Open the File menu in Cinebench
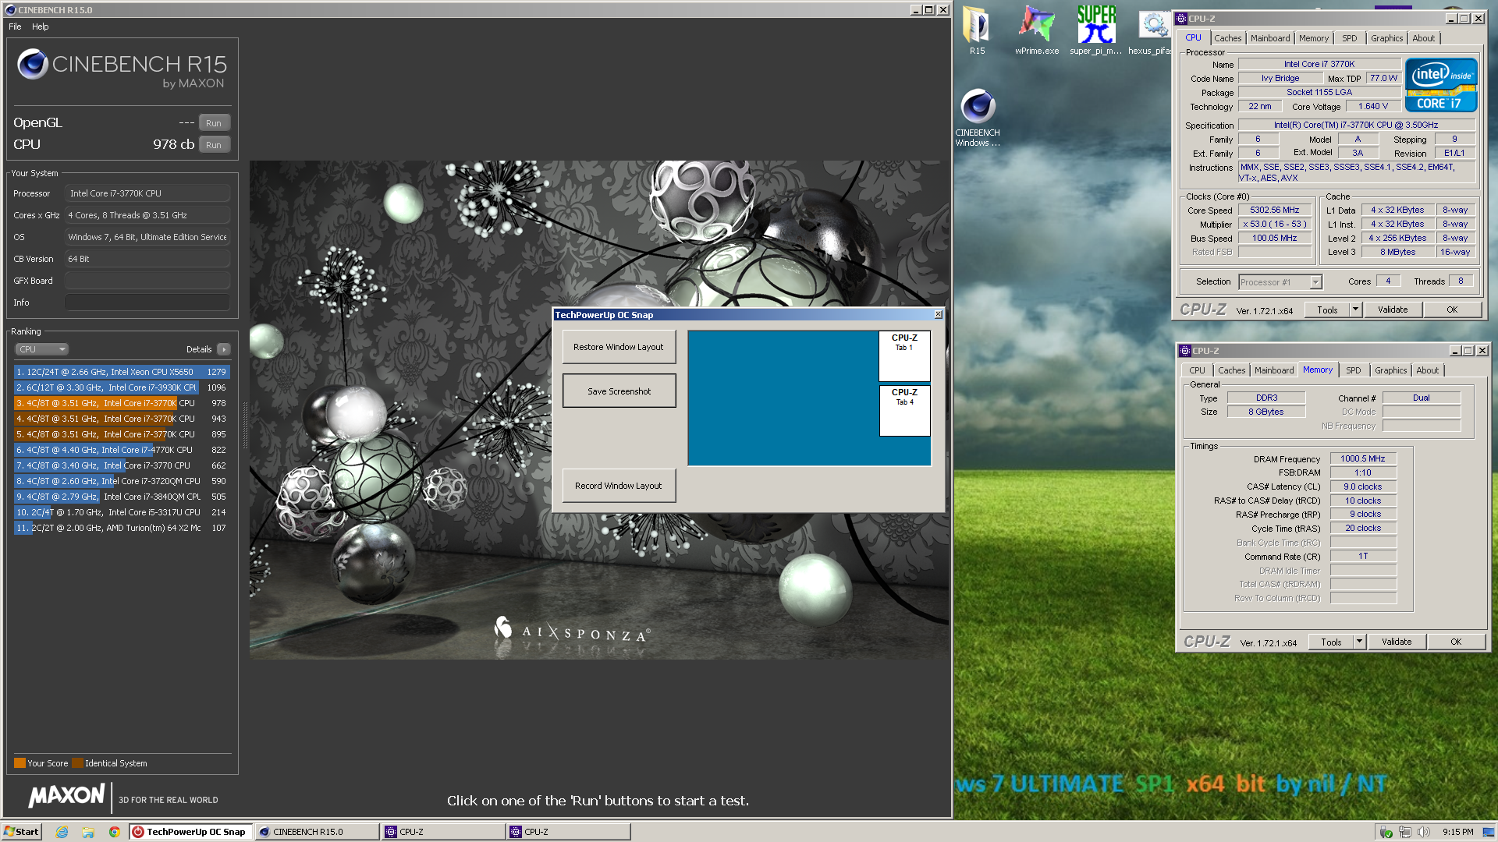1498x842 pixels. pyautogui.click(x=15, y=27)
